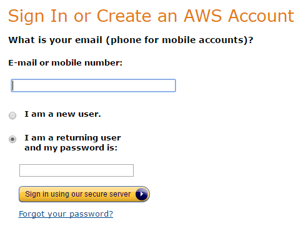The width and height of the screenshot is (298, 231).
Task: Select the "I am a returning user" radio button
Action: pos(12,139)
